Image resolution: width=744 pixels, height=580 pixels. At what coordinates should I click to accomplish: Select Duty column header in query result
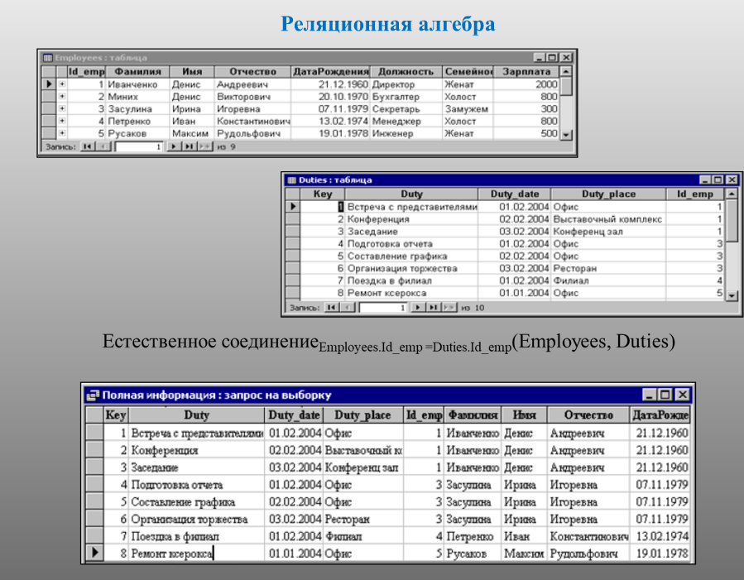point(196,415)
